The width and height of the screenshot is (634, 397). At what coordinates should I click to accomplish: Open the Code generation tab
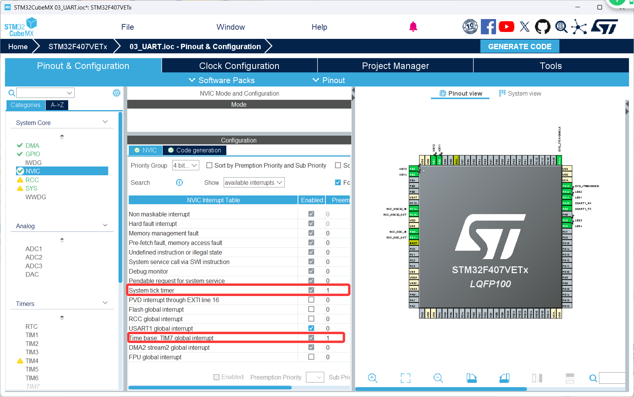(194, 150)
